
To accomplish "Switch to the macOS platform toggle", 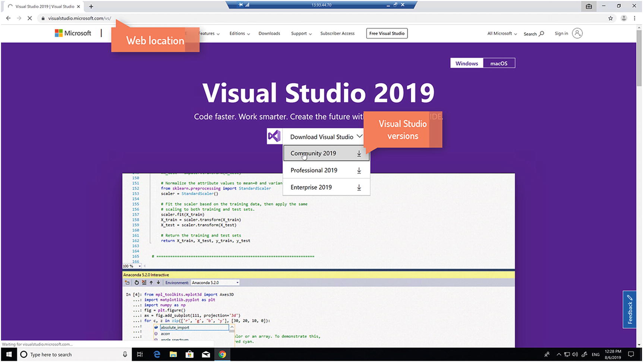I will [x=499, y=63].
